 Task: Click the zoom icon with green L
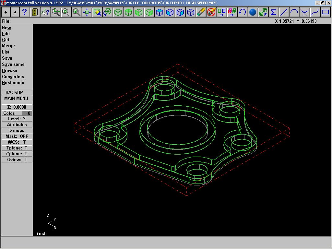click(x=55, y=12)
